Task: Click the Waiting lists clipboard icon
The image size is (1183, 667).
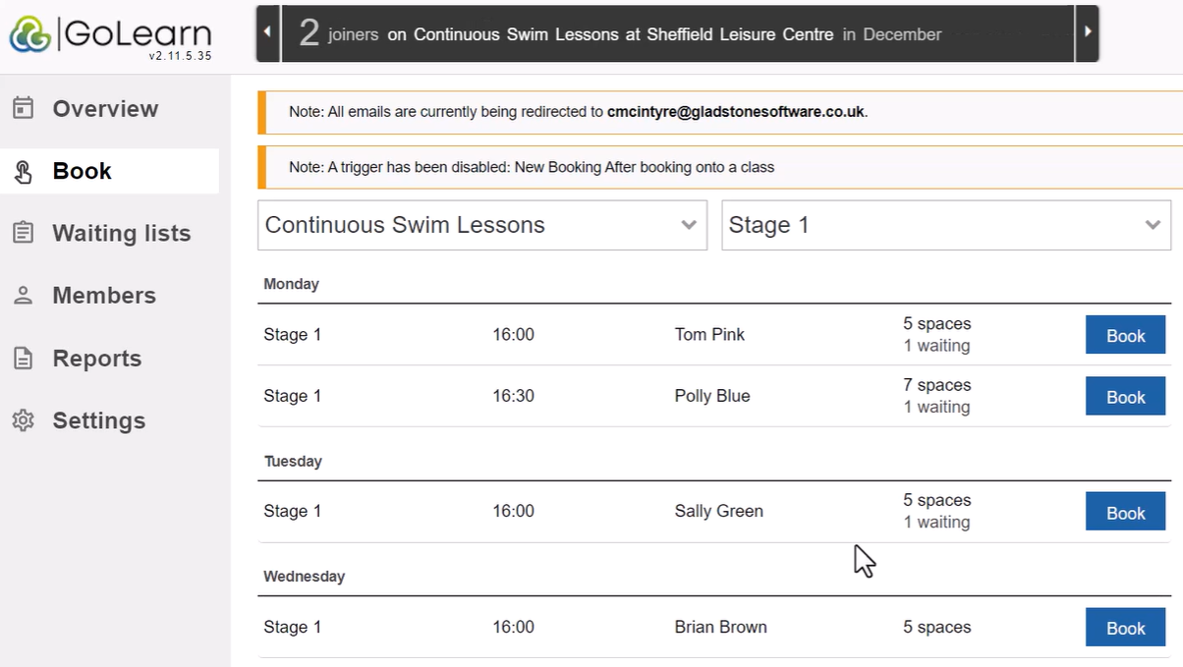Action: 23,233
